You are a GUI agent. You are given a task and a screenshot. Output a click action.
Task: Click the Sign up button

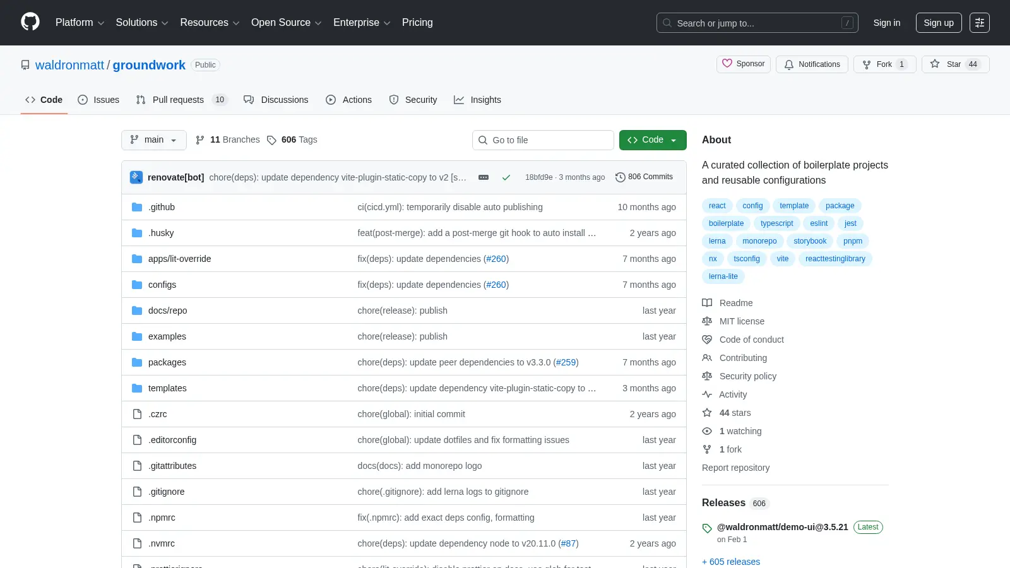click(x=939, y=23)
